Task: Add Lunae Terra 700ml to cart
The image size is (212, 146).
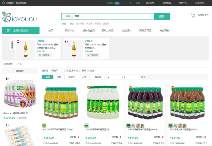Action: 44,55
